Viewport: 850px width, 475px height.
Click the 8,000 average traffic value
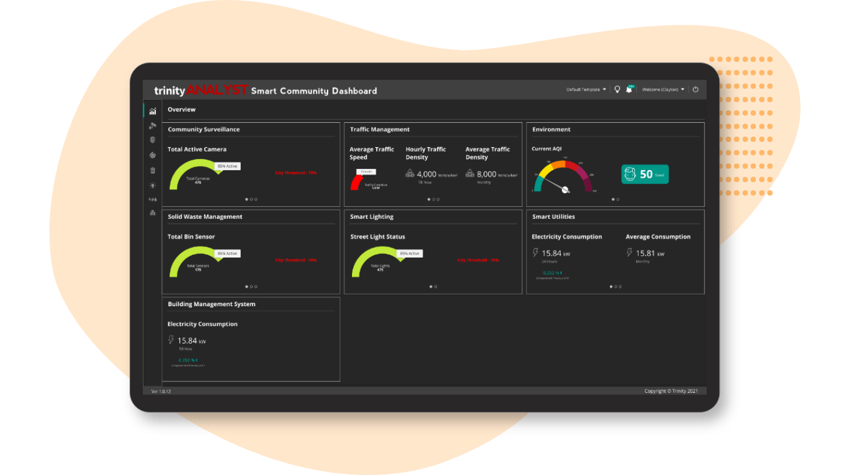[x=487, y=174]
